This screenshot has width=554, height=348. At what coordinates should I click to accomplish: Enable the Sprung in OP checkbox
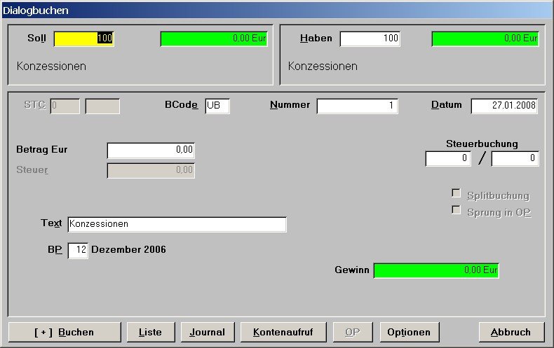(457, 211)
